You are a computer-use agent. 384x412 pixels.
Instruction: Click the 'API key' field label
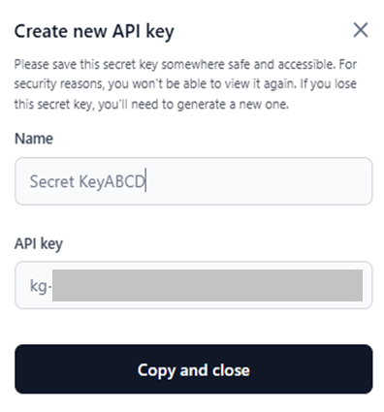point(39,243)
